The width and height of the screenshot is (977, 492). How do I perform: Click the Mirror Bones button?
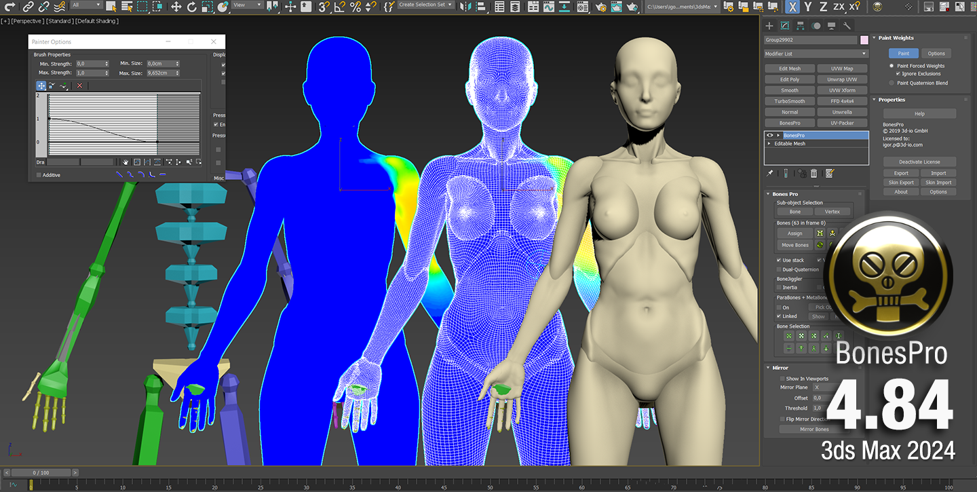point(814,430)
